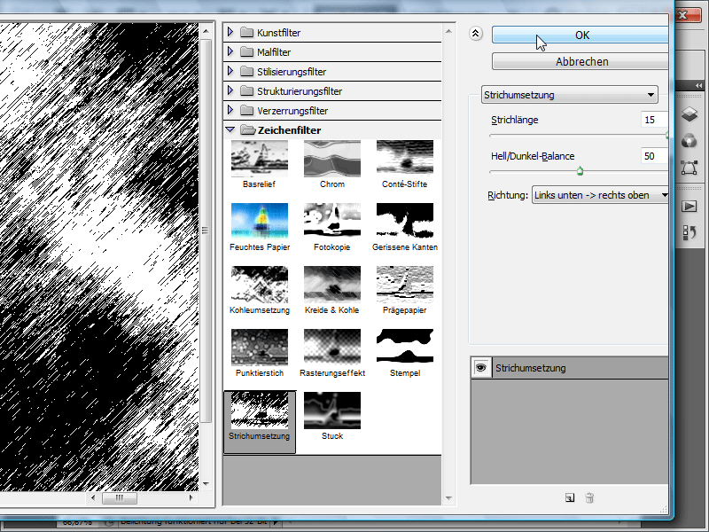The height and width of the screenshot is (532, 709).
Task: Click the Abbrechen button
Action: tap(580, 61)
